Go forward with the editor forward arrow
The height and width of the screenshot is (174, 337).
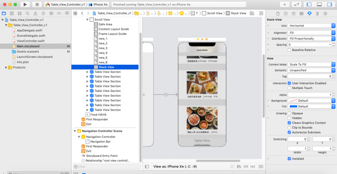pyautogui.click(x=88, y=14)
